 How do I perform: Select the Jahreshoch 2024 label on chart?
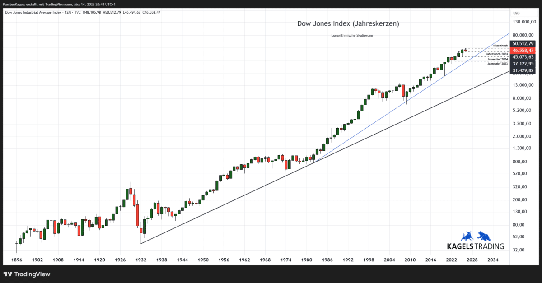(x=497, y=54)
